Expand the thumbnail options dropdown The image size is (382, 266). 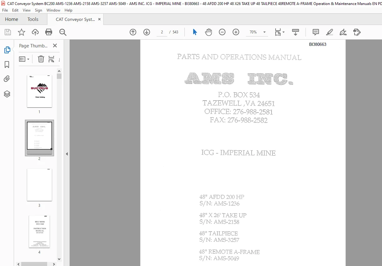[x=24, y=59]
